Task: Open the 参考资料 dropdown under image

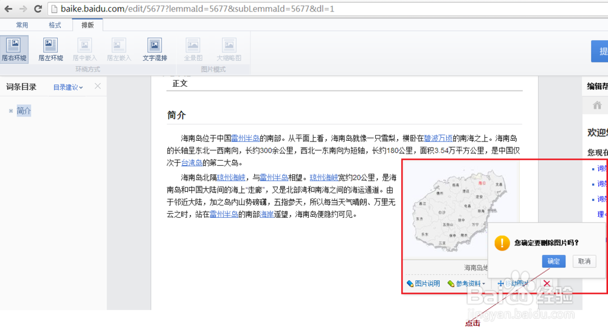Action: tap(466, 283)
